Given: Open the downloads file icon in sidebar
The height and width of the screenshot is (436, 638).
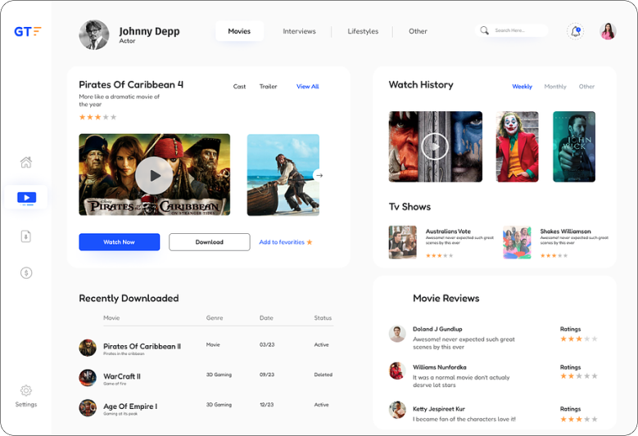Looking at the screenshot, I should click(x=26, y=236).
